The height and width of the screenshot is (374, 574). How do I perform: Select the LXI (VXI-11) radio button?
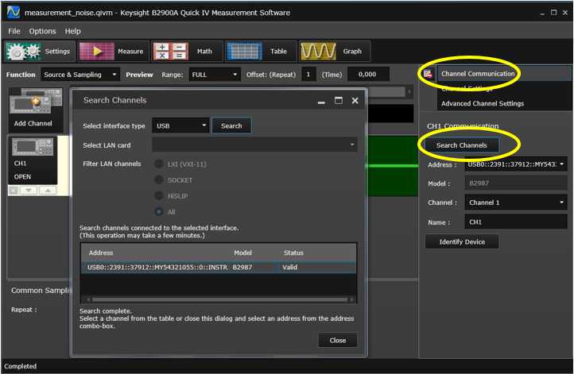click(159, 164)
